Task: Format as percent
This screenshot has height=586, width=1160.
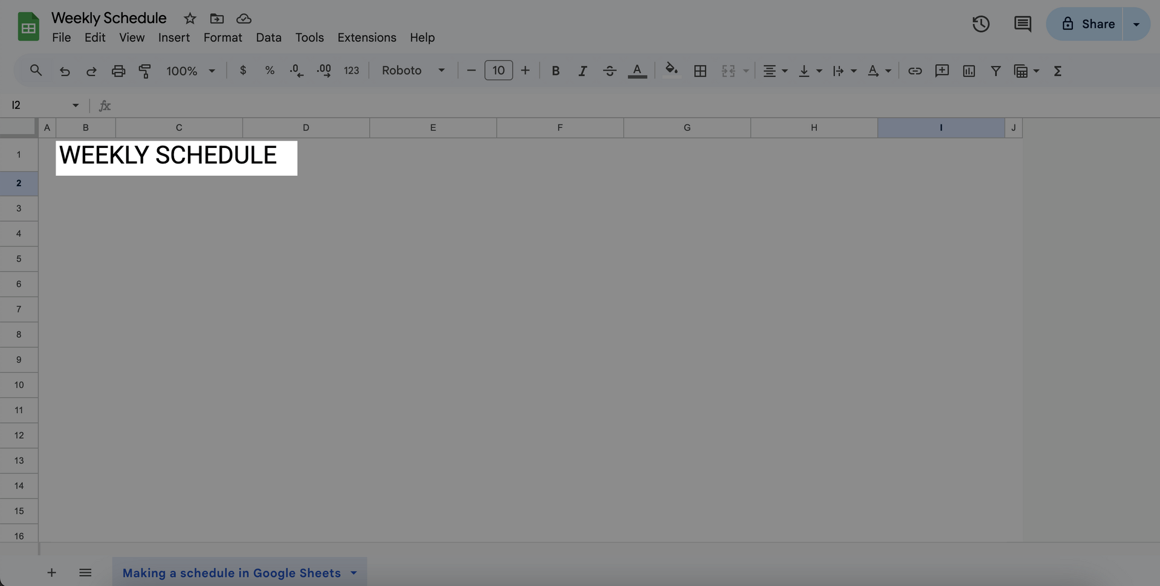Action: (269, 71)
